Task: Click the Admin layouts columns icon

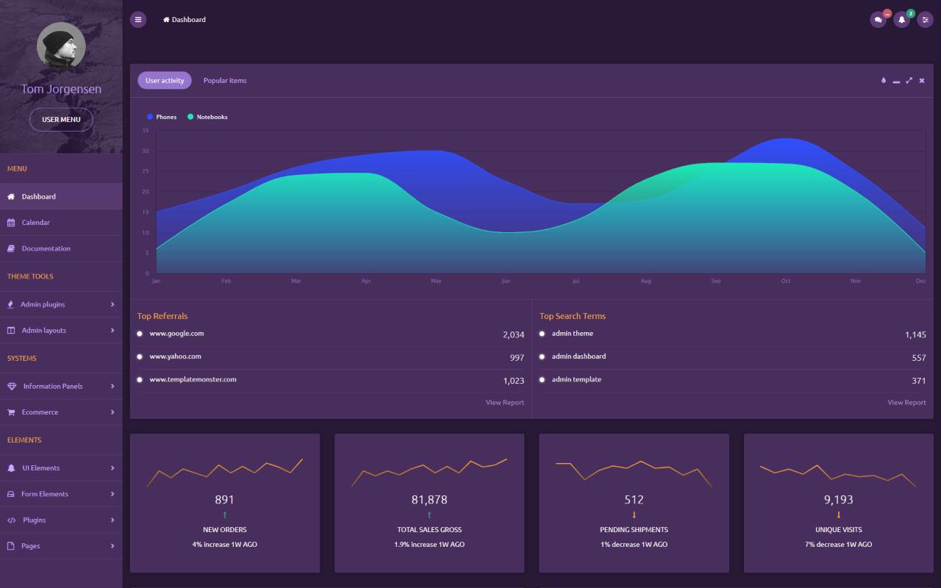Action: 11,330
